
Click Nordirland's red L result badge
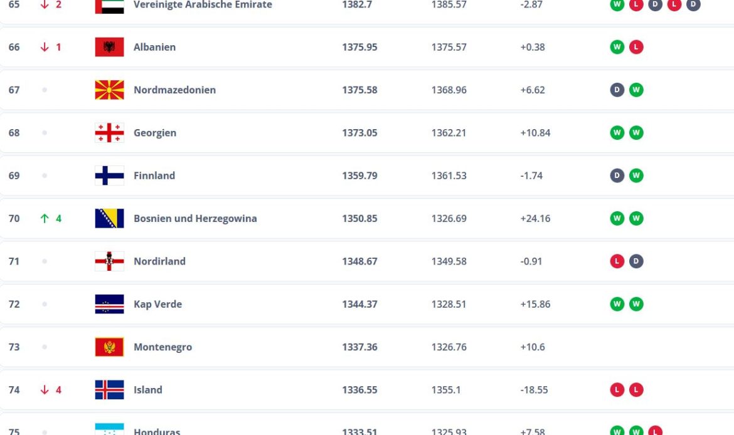[x=617, y=261]
